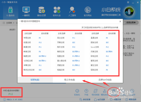Screen dimensions: 141x102
Task: Click the 七彩虹主板 row label
Action: (x=28, y=61)
